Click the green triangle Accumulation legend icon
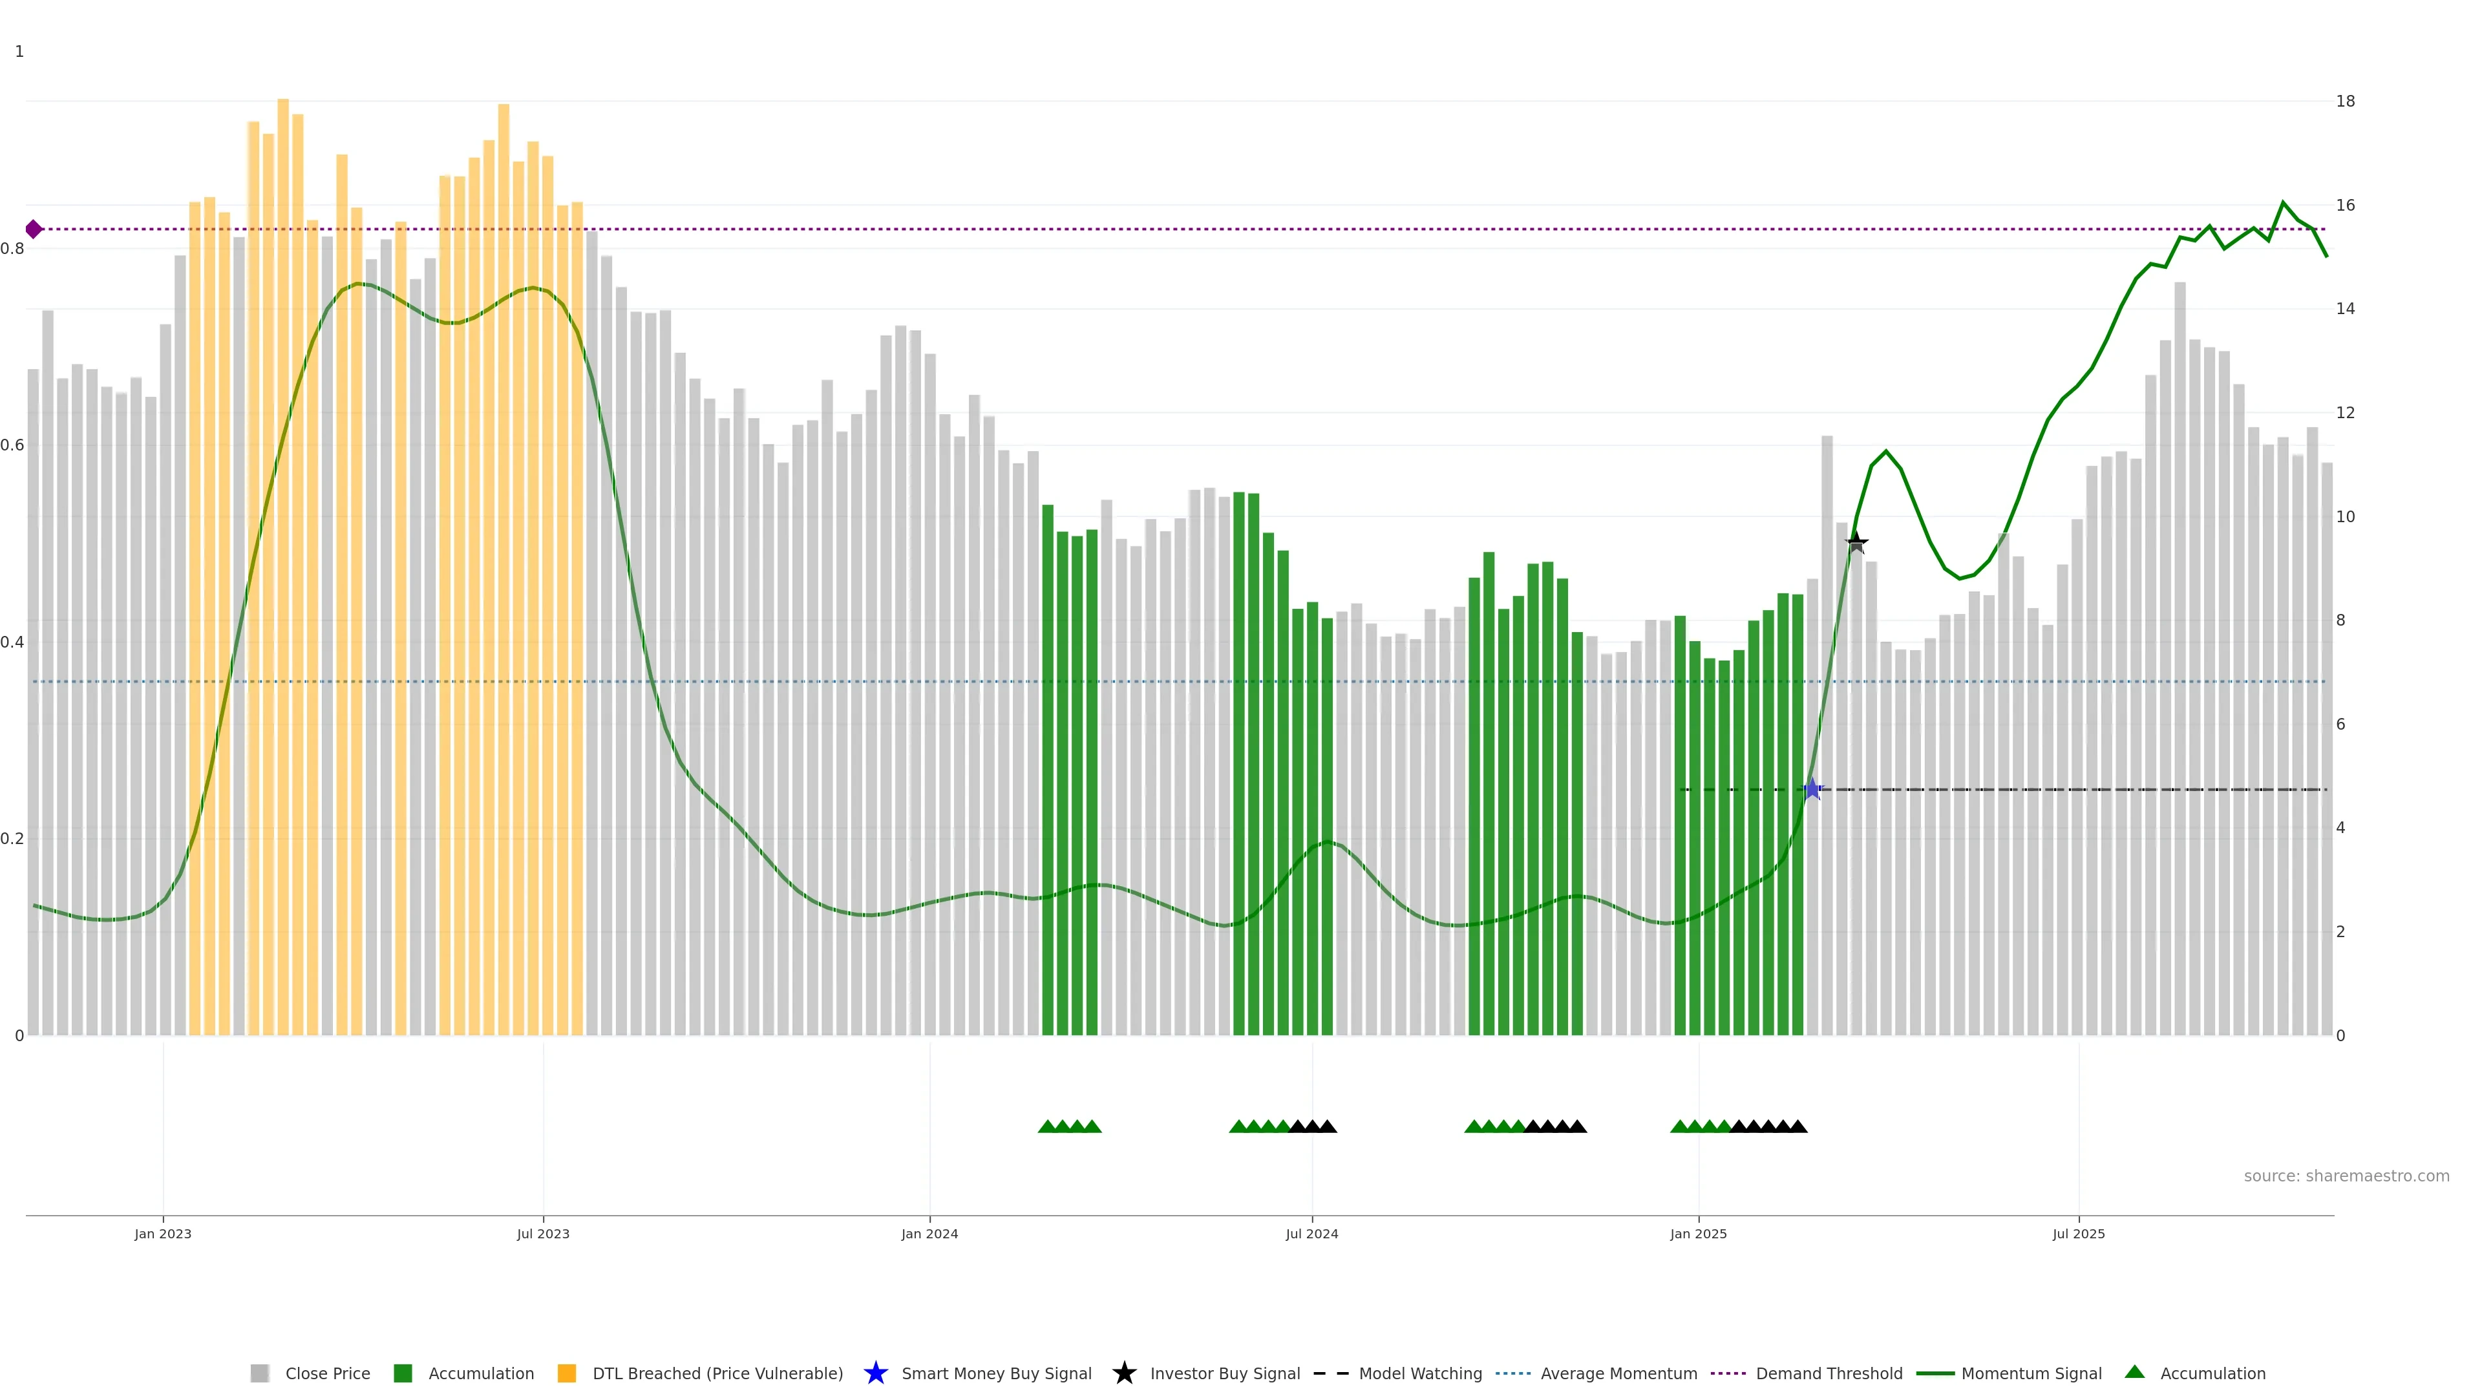Screen dimensions: 2482x1396 2134,1372
